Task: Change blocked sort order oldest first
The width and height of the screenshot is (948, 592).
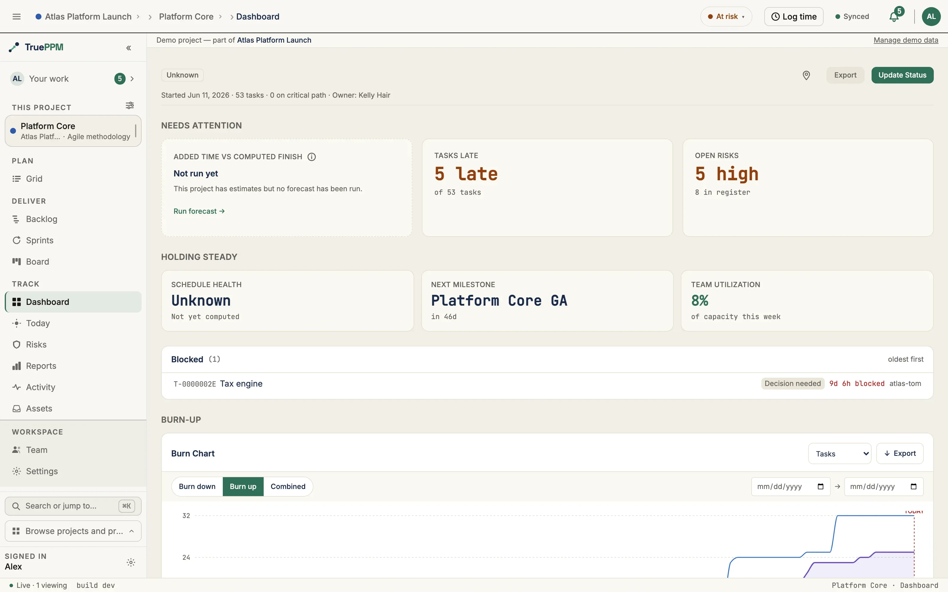Action: click(x=905, y=359)
